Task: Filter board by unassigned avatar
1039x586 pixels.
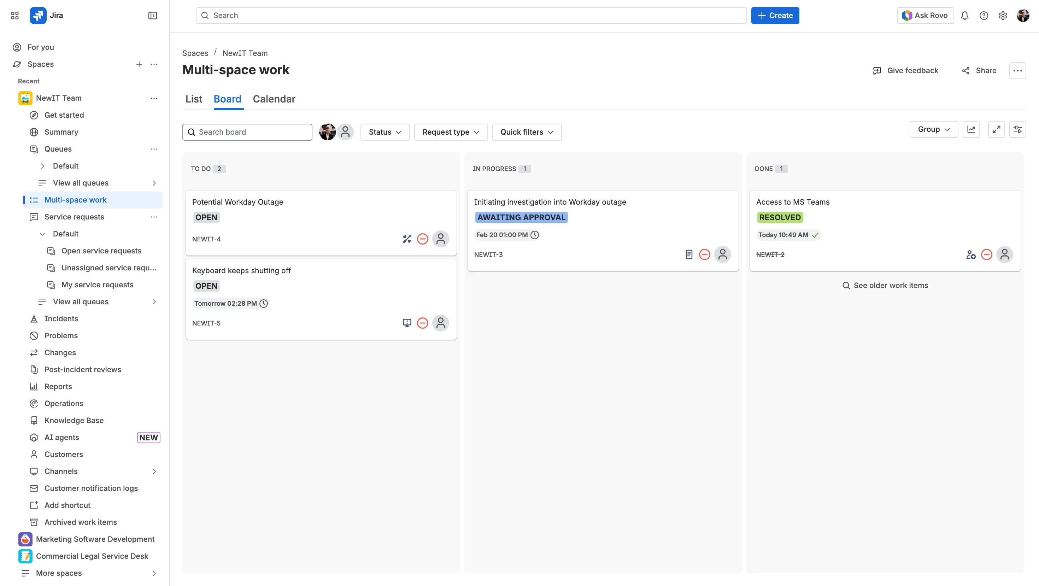Action: coord(345,132)
